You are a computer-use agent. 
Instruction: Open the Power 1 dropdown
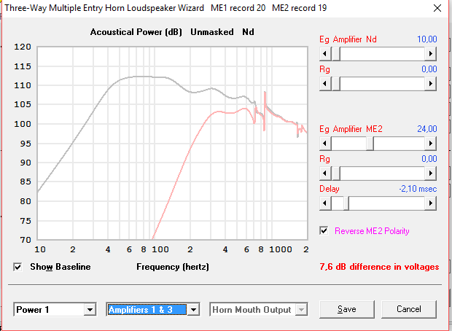tap(90, 310)
